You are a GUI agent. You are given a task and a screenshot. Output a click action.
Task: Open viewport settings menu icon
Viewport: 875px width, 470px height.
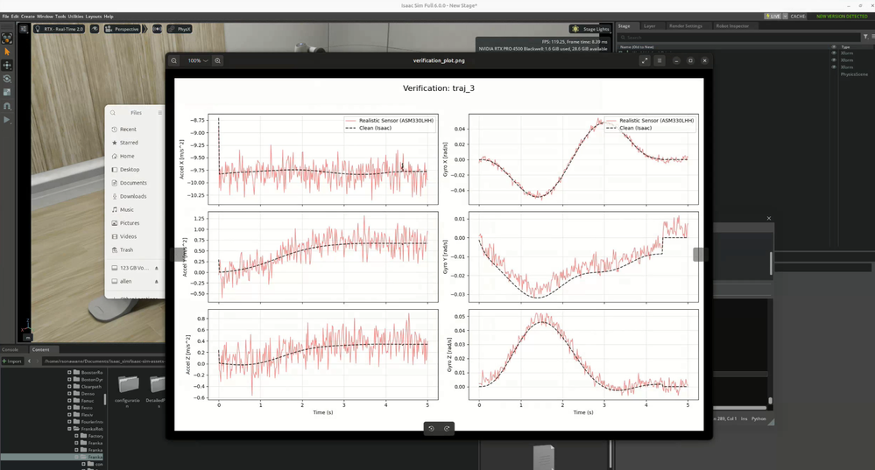(24, 29)
